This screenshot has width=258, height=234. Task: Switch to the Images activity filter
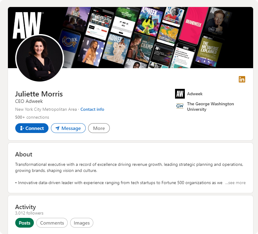[x=82, y=223]
